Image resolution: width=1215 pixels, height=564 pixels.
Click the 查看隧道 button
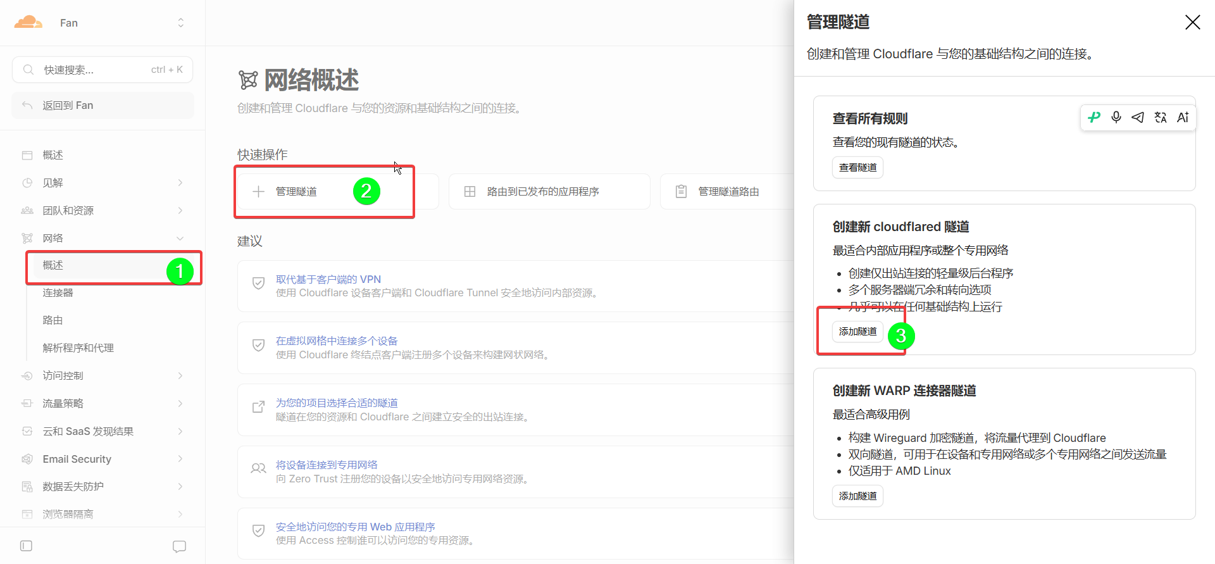point(857,168)
